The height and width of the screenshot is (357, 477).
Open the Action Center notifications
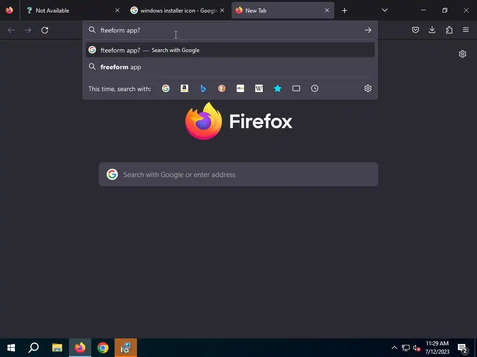pos(463,348)
